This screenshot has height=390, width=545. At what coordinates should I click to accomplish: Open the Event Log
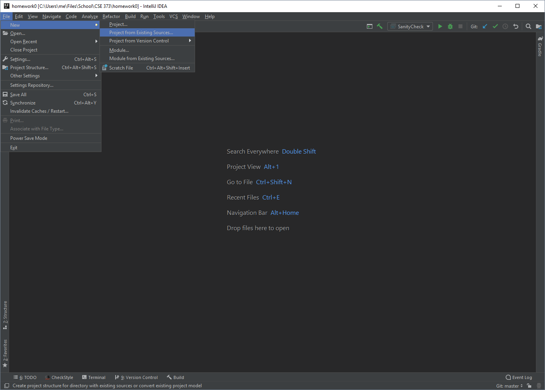[x=519, y=377]
